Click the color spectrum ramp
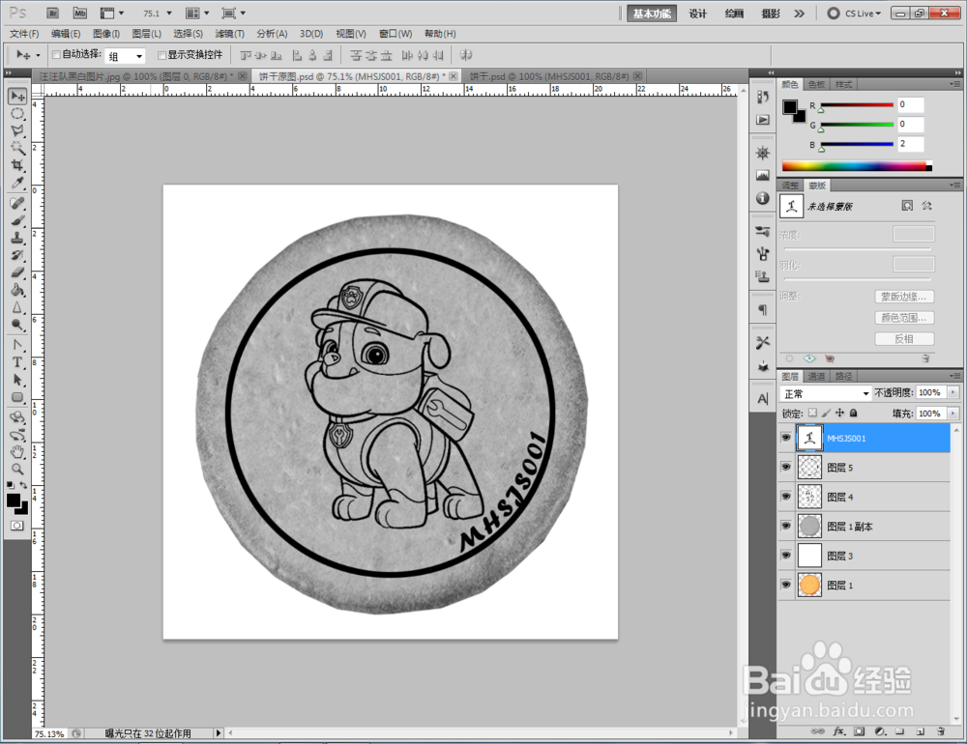This screenshot has width=967, height=744. 857,165
